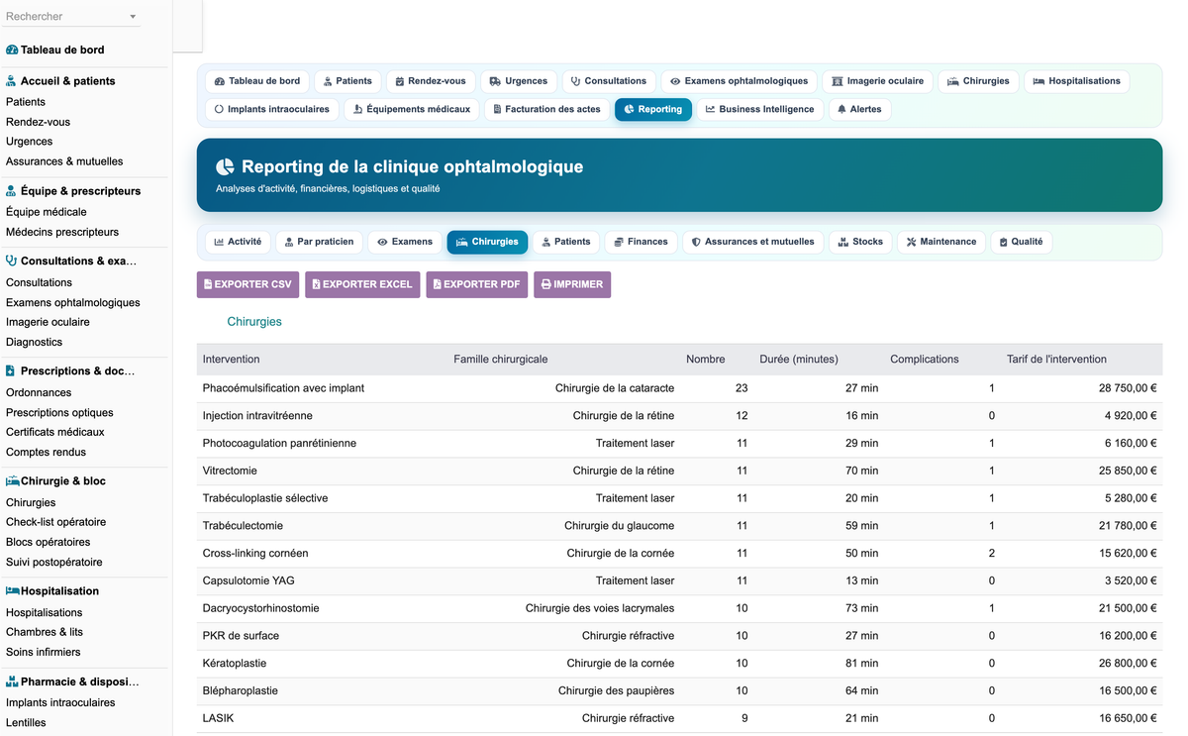The image size is (1188, 736).
Task: Click the shield icon on Assurances et mutuelles
Action: (696, 242)
